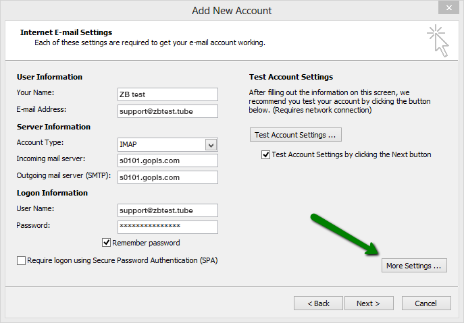
Task: Toggle the Remember password checkbox
Action: pos(106,243)
